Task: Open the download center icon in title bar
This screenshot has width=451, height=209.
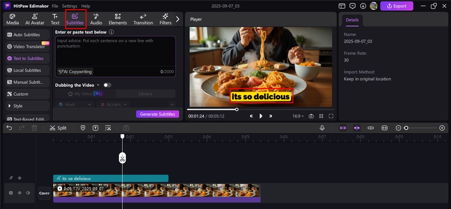Action: click(x=363, y=6)
